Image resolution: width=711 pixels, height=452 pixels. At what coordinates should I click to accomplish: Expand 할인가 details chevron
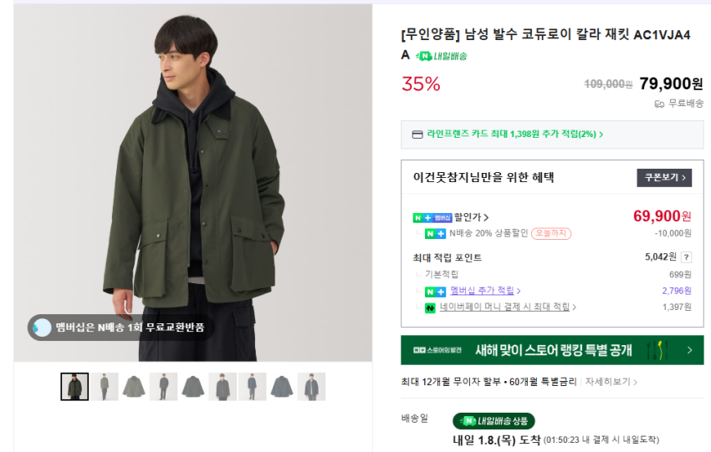pyautogui.click(x=486, y=218)
